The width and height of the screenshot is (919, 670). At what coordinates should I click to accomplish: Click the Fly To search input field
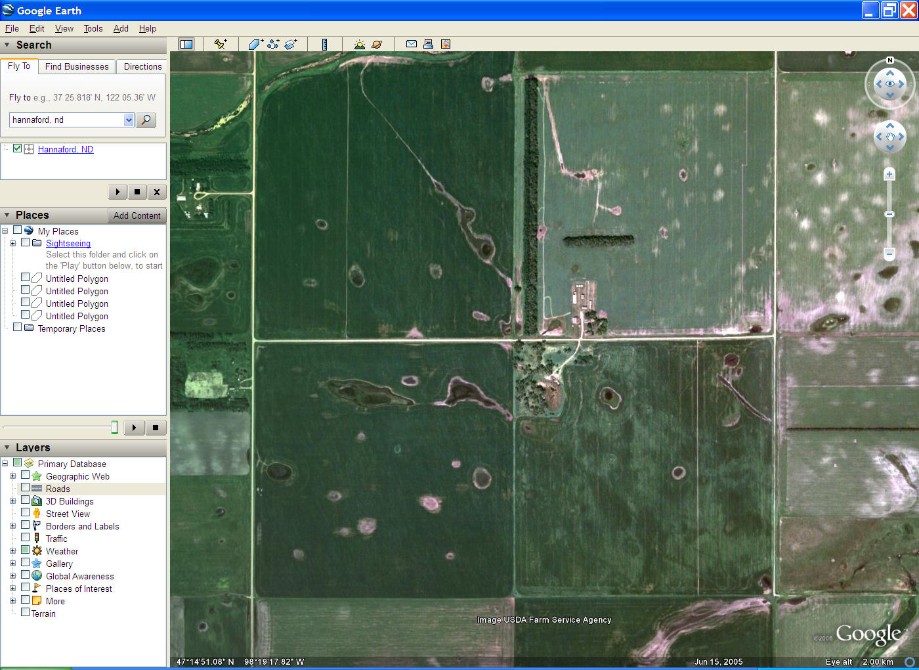(66, 120)
